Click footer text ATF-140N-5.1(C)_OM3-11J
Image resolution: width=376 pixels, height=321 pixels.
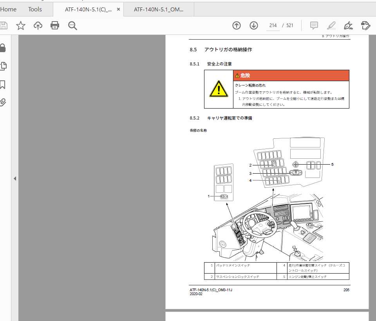tap(211, 290)
